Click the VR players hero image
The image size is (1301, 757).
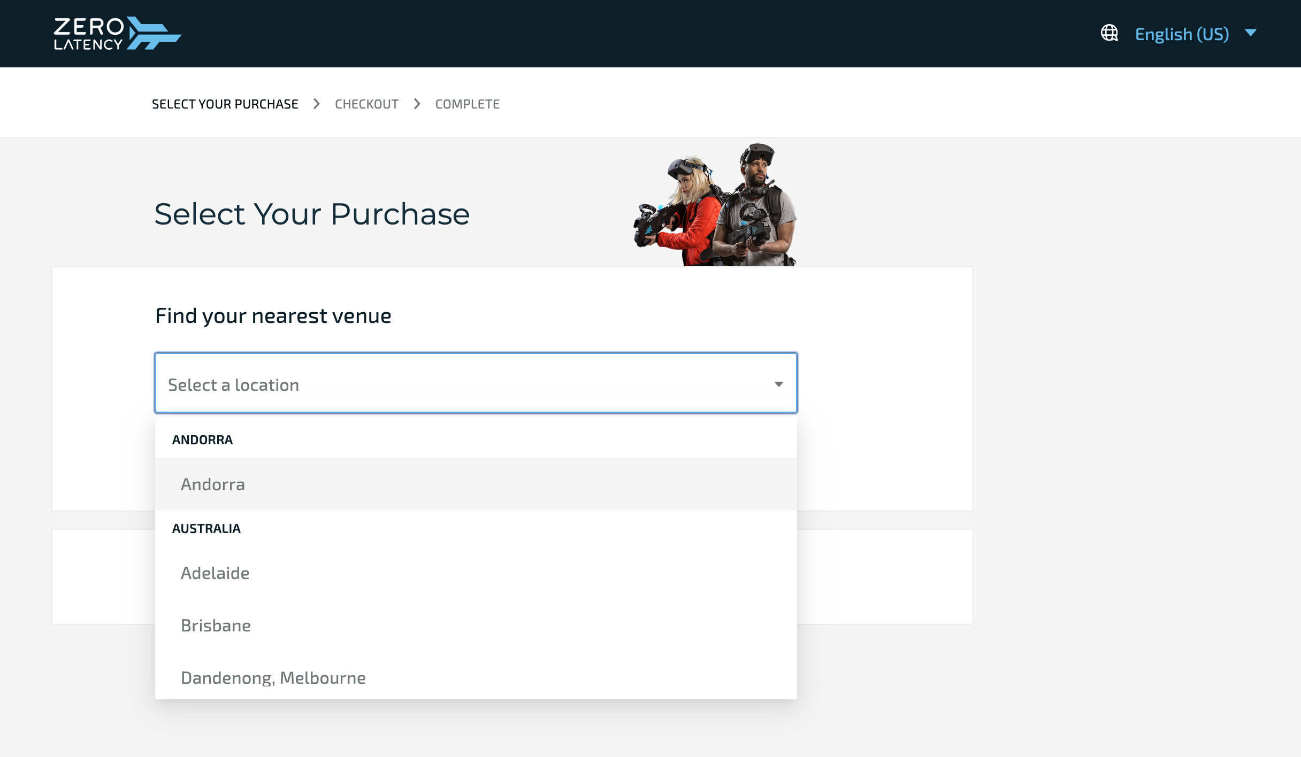(715, 205)
